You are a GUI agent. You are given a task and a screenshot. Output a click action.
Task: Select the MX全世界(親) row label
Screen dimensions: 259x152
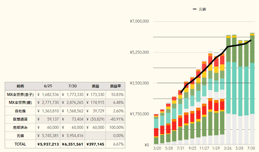[x=20, y=103]
